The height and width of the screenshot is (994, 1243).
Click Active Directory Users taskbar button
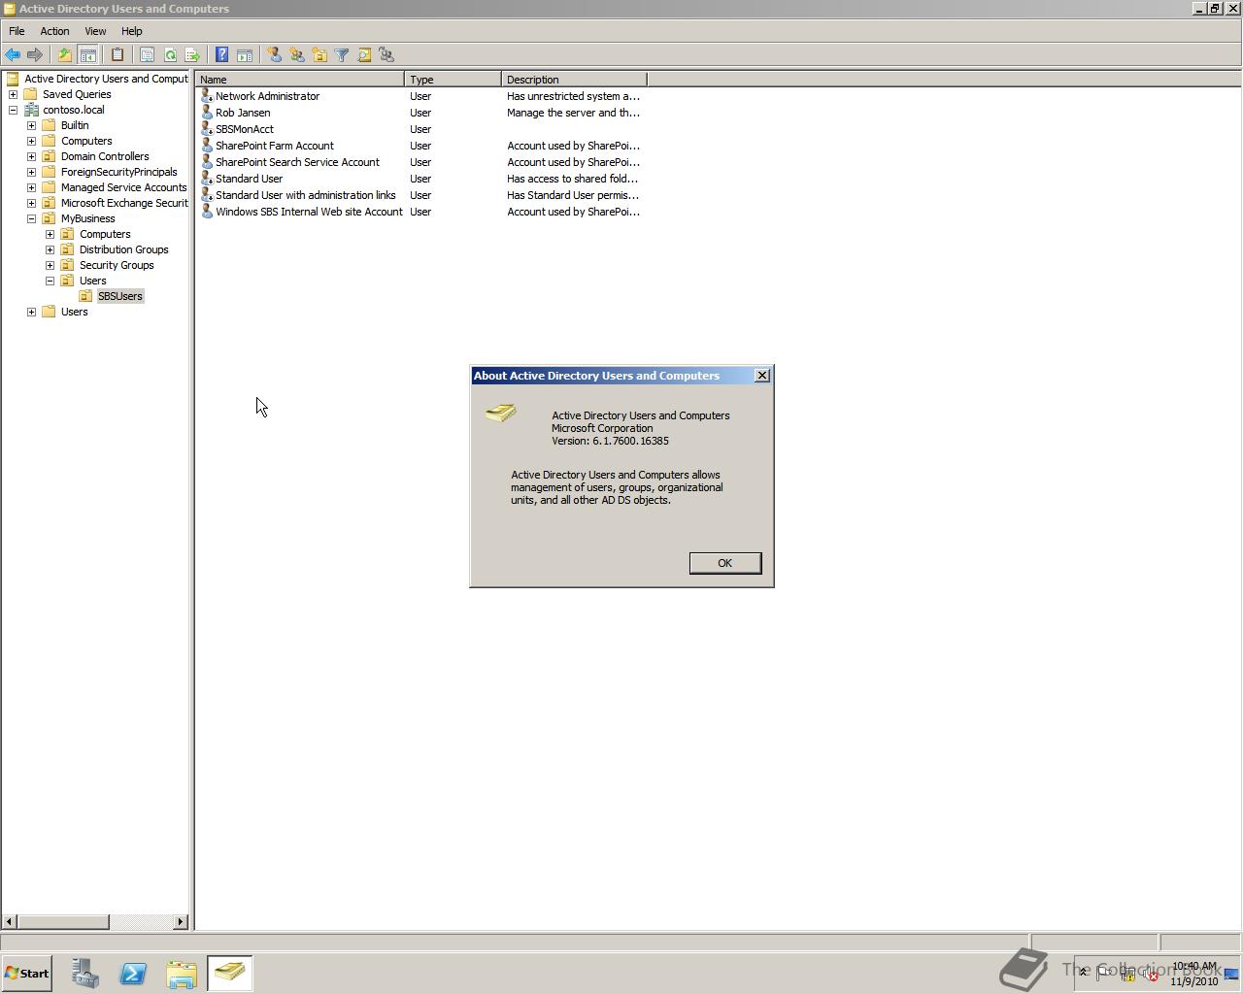(x=230, y=974)
